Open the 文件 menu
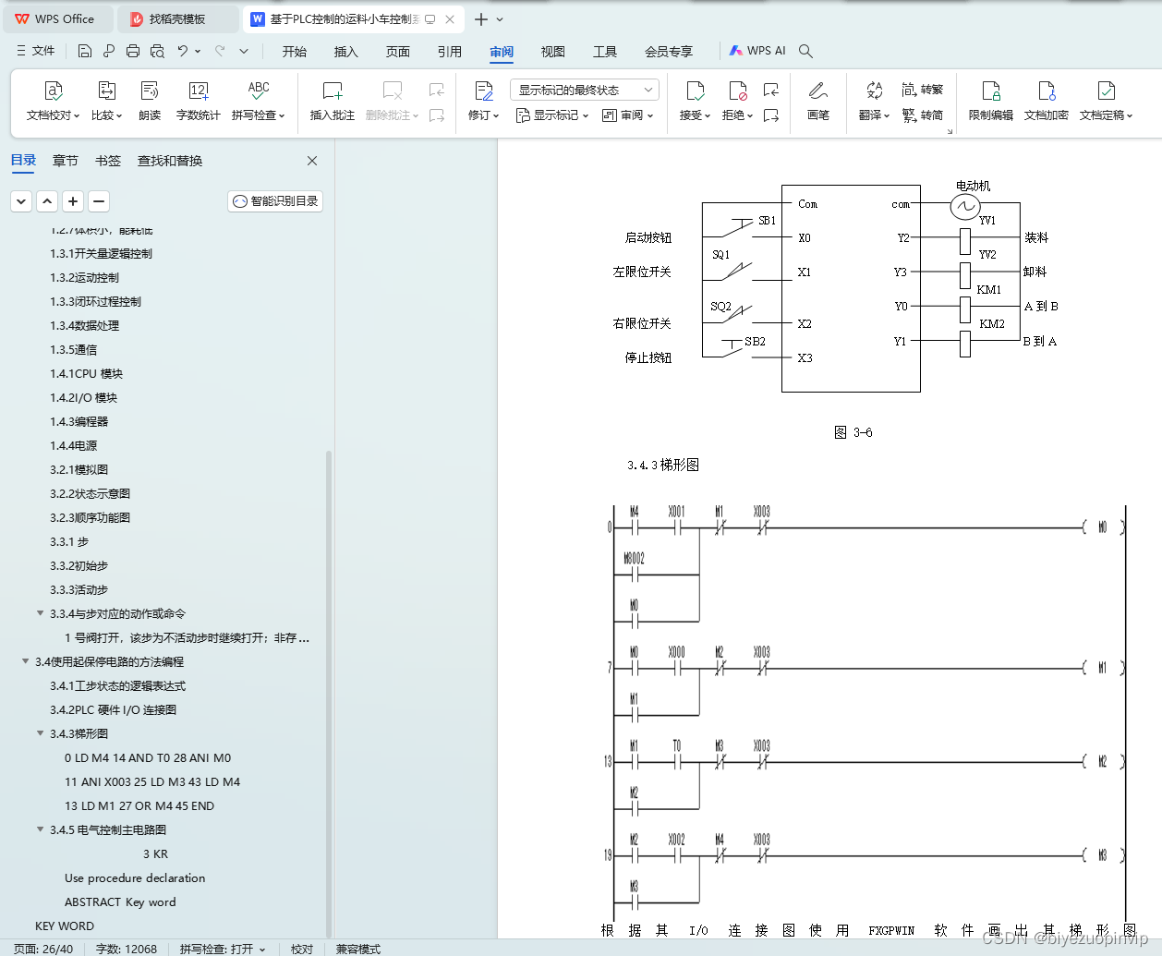Image resolution: width=1162 pixels, height=956 pixels. coord(35,51)
